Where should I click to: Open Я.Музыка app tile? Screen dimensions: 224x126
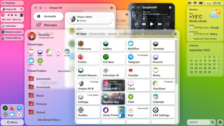coord(88,46)
